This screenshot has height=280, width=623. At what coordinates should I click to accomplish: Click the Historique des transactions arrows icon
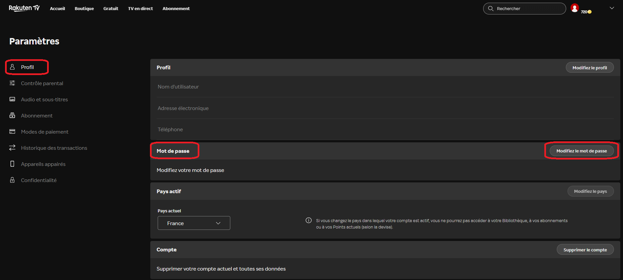click(12, 148)
